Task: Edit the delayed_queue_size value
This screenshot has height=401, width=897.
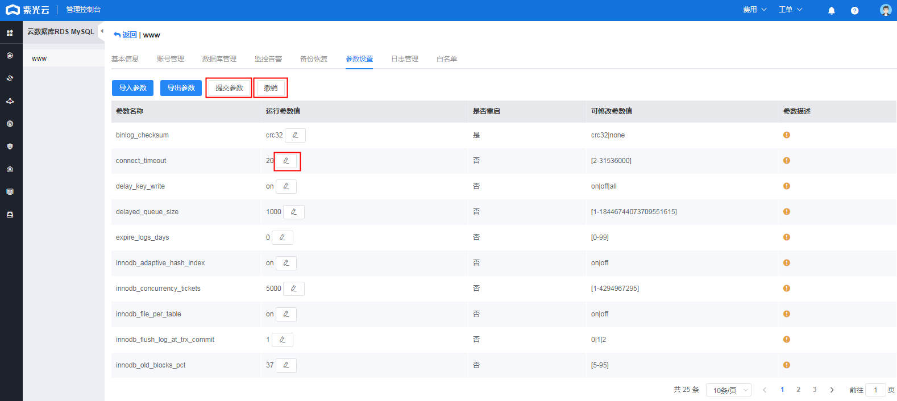Action: point(293,212)
